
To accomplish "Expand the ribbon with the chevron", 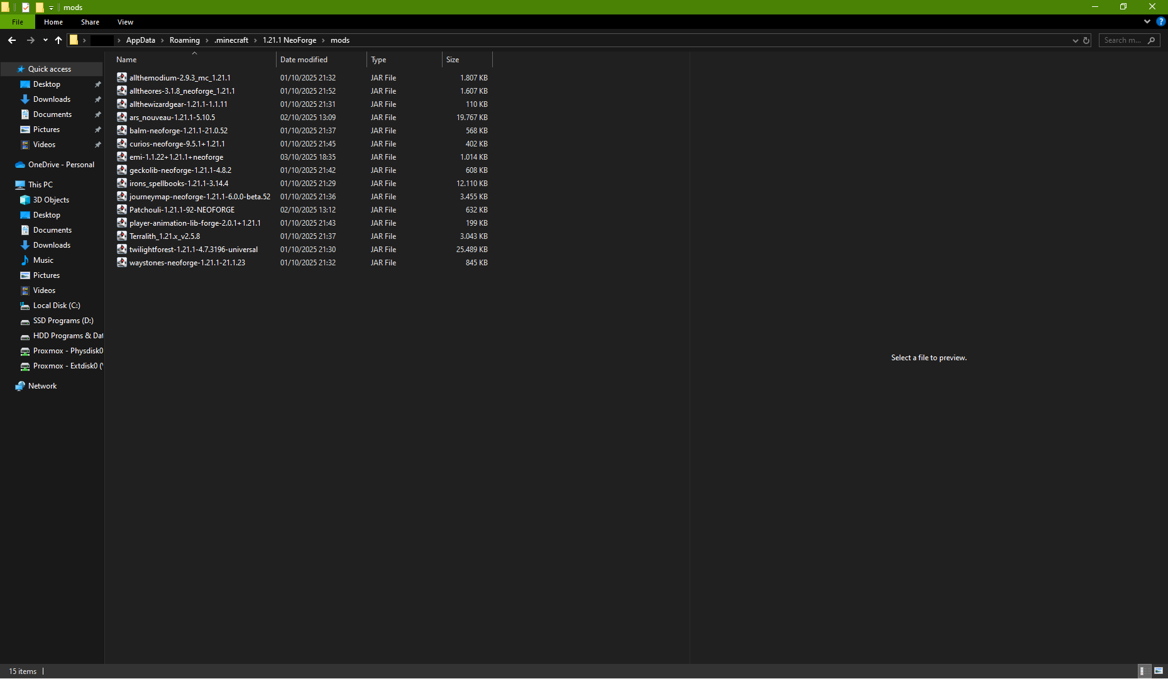I will click(x=1147, y=21).
